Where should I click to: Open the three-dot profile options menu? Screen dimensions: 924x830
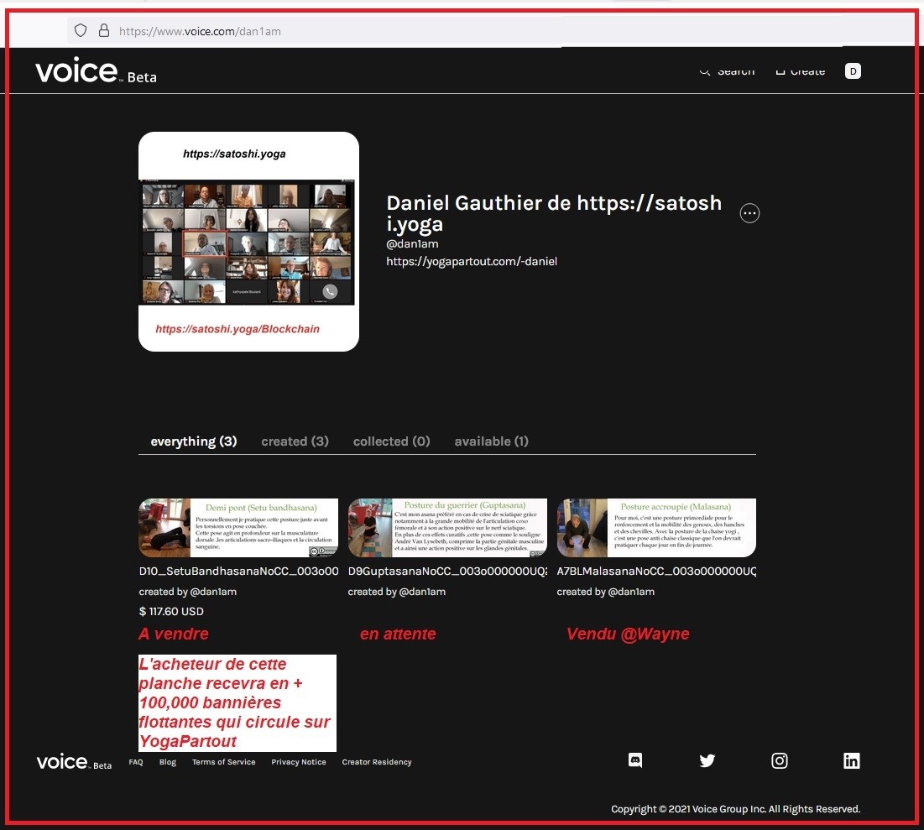[749, 213]
